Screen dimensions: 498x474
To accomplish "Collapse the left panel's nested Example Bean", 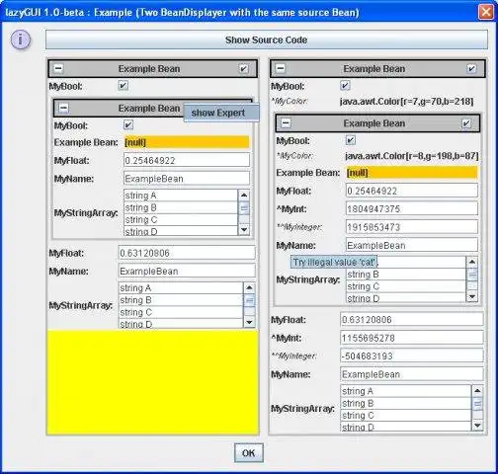I will coord(63,108).
